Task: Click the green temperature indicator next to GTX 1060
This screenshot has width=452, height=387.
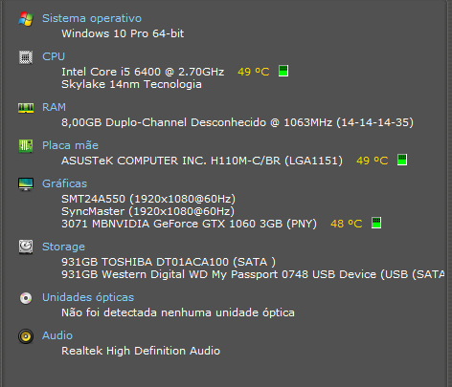Action: 376,223
